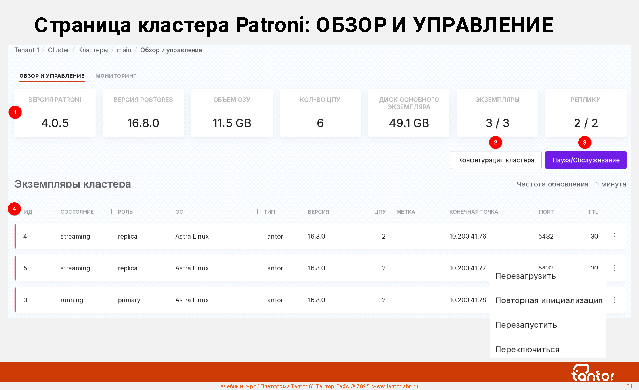The image size is (639, 390).
Task: Open the three-dot menu for primary instance 3
Action: (614, 300)
